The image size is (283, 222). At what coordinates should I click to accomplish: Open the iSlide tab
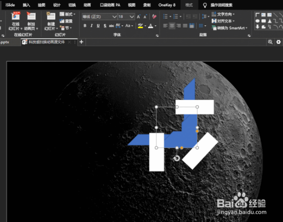click(x=10, y=5)
